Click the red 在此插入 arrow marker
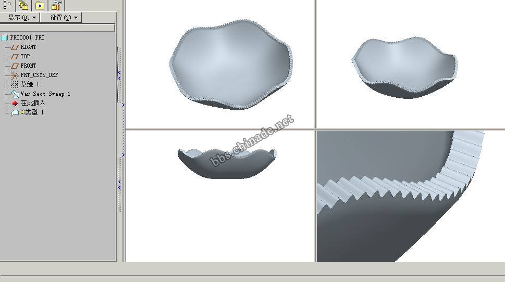Viewport: 505px width, 282px height. (15, 103)
